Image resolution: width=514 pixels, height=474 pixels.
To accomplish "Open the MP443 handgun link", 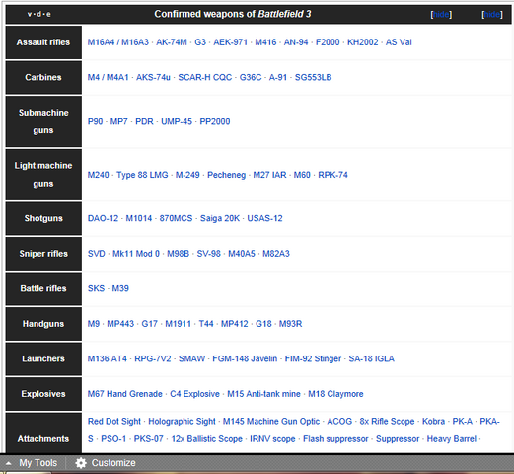I will point(120,324).
